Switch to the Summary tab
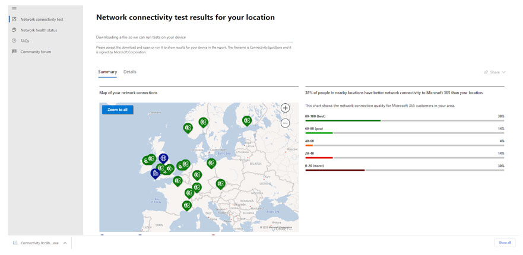Screen dimensions: 523x255 click(x=107, y=72)
